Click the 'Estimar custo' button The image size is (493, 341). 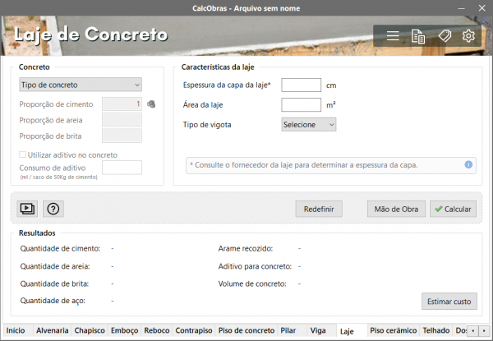[449, 302]
